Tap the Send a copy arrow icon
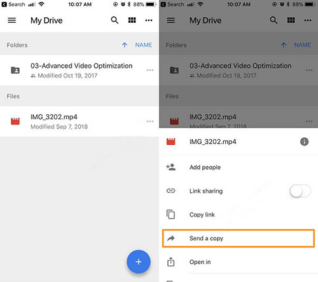 [171, 238]
